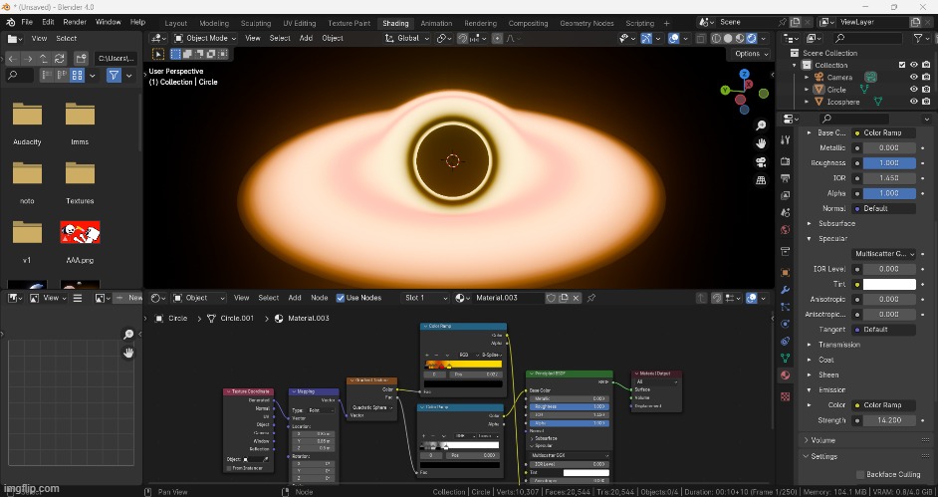Click Base Color's Color Ramp link button

(883, 132)
